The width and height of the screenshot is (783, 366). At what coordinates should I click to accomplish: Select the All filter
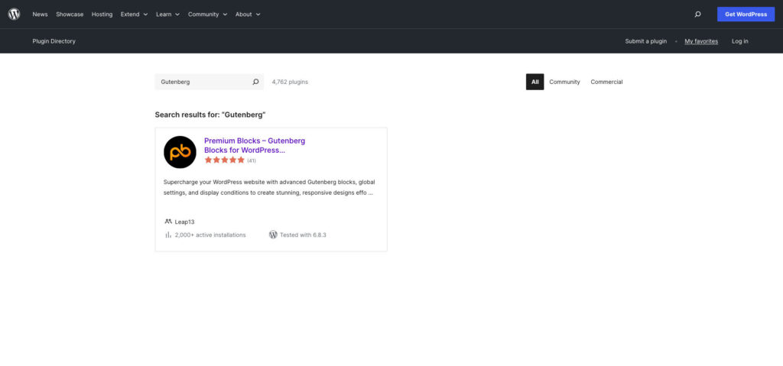[534, 82]
